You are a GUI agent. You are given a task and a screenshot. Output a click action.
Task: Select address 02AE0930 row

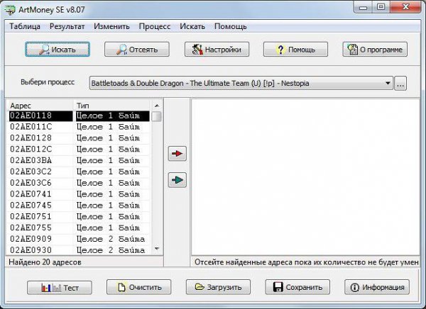(79, 250)
